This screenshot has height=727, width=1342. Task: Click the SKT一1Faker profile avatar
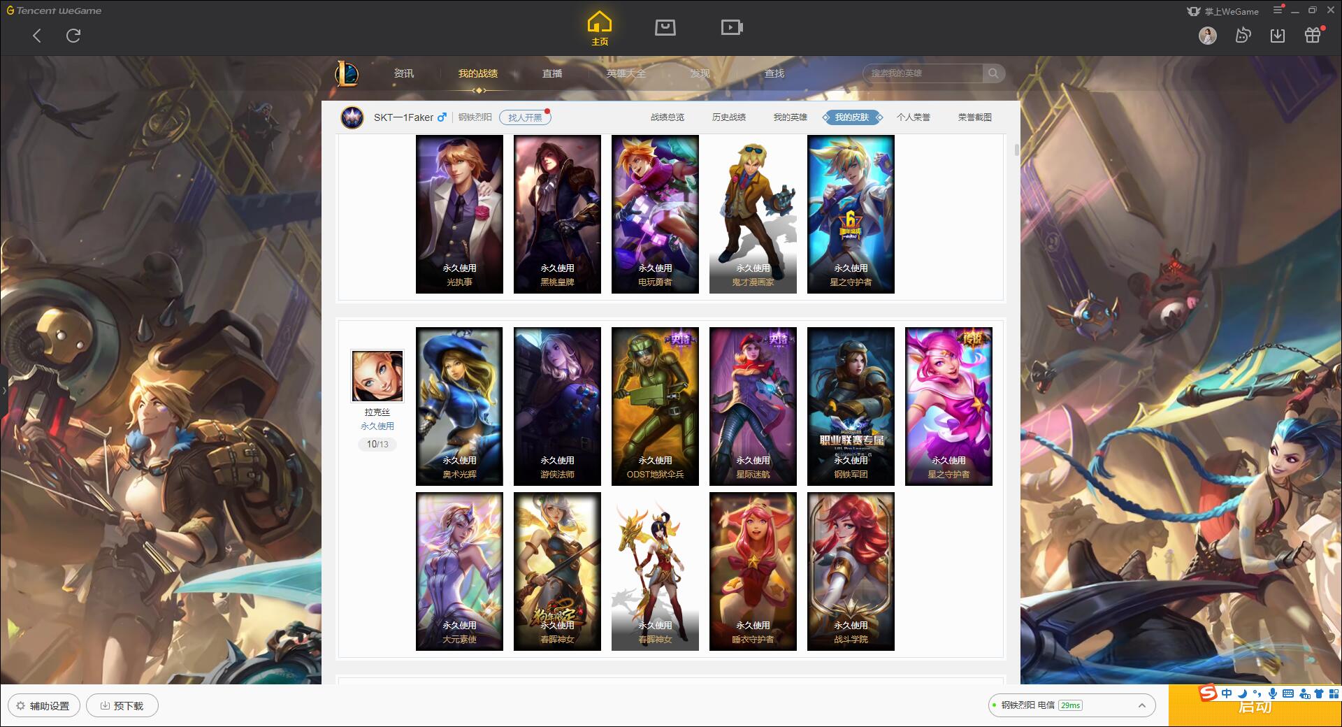352,117
